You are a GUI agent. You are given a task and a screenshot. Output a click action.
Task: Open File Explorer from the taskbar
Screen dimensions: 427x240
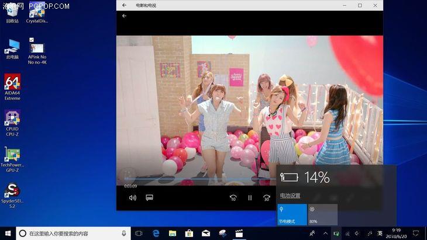pos(173,233)
